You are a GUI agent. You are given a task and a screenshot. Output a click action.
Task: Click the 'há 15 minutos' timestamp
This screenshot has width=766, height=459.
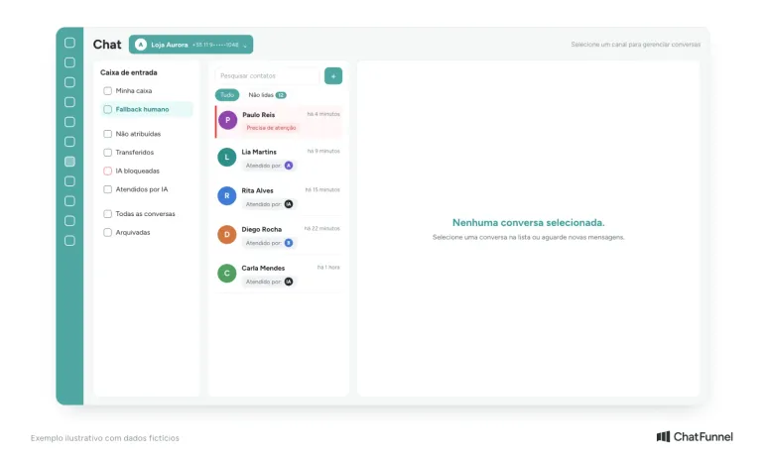pyautogui.click(x=322, y=189)
